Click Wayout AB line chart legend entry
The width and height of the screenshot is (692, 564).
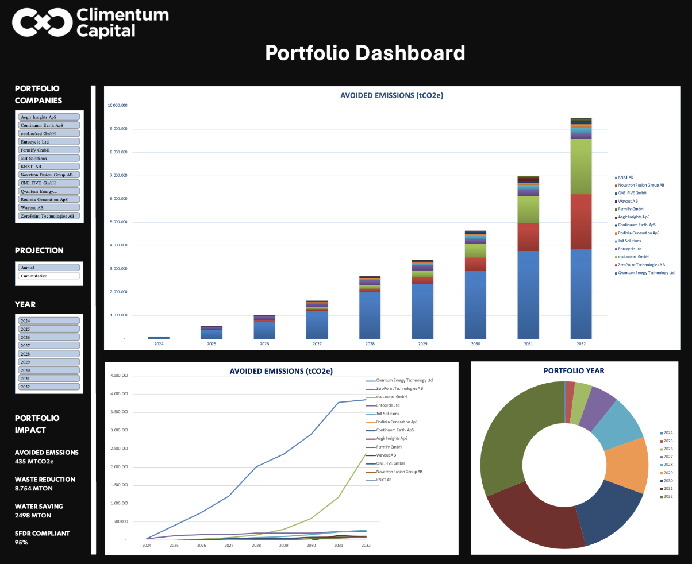[381, 455]
